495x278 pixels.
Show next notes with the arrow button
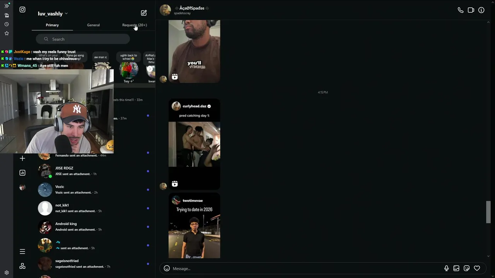150,69
